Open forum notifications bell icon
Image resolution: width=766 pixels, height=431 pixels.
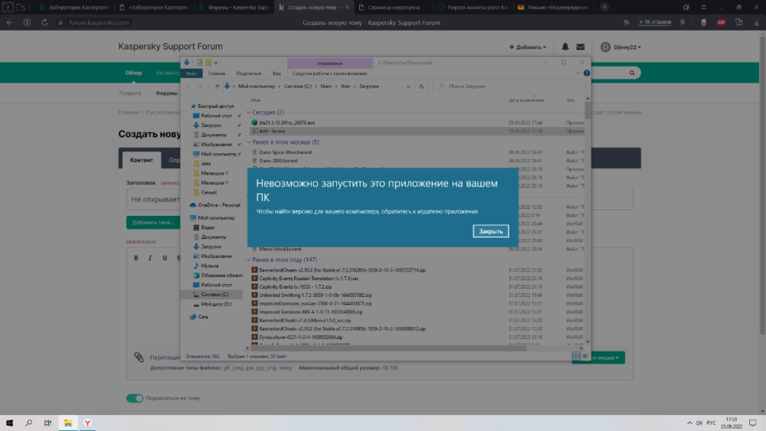[565, 47]
